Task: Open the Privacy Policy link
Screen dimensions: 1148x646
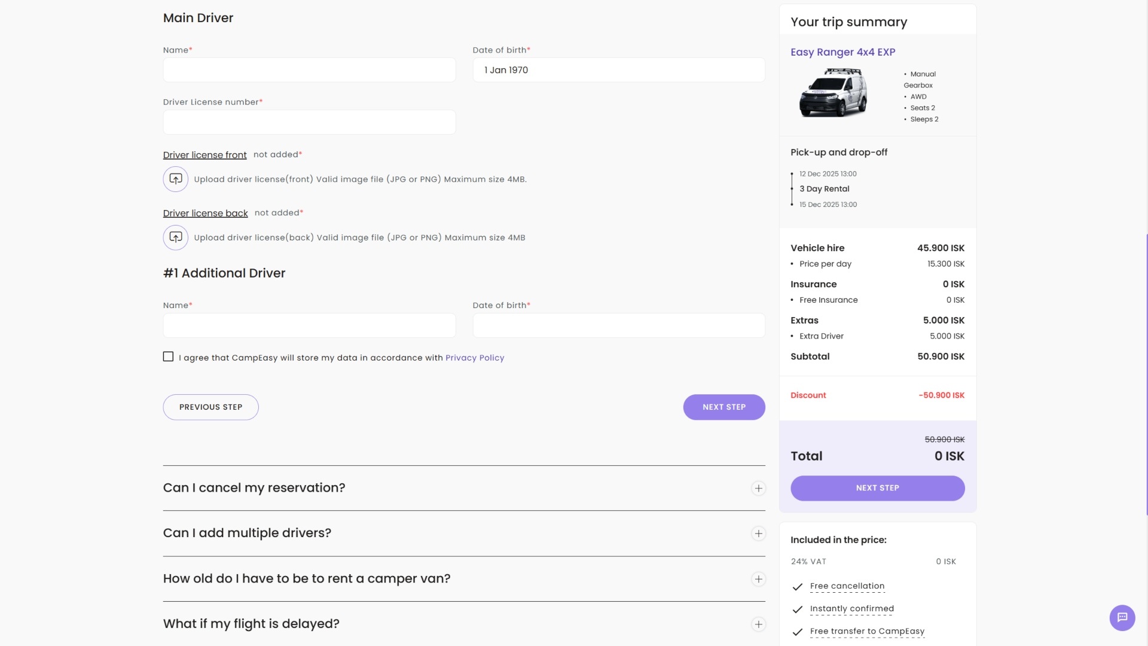Action: pyautogui.click(x=475, y=358)
